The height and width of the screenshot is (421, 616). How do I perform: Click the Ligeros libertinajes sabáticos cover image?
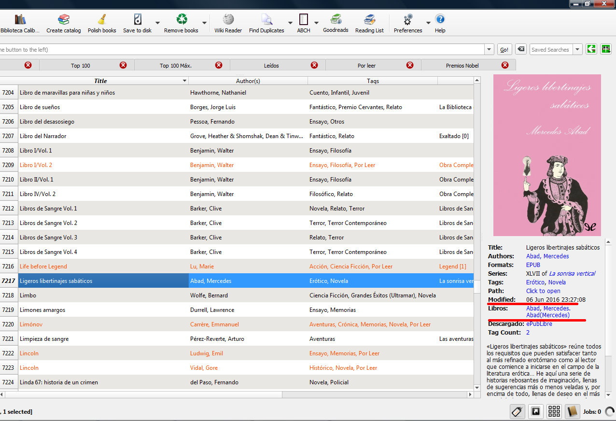tap(547, 155)
